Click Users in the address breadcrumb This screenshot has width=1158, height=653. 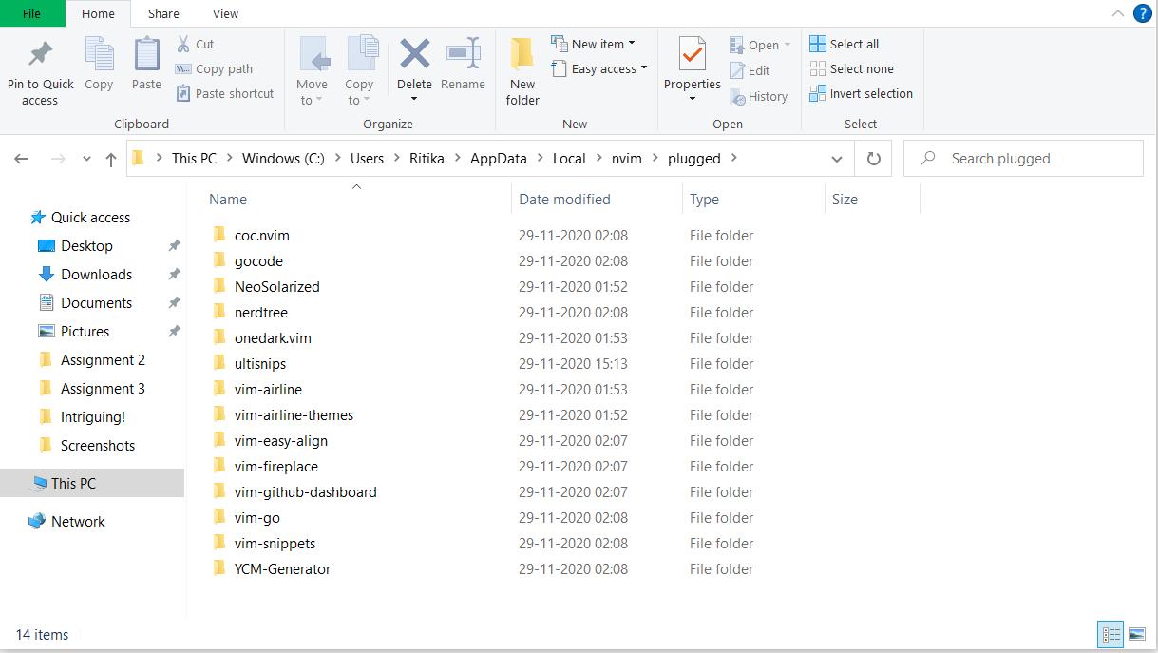[x=367, y=159]
